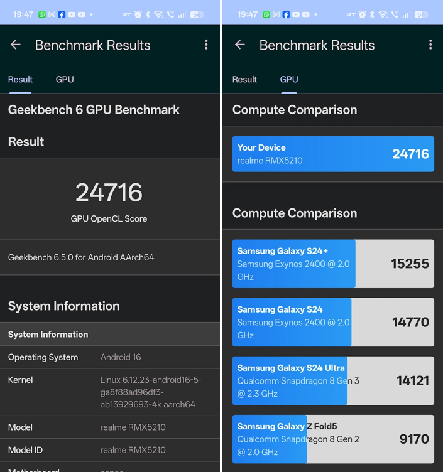443x472 pixels.
Task: Tap the Kernel Linux 6.12.23 row
Action: pos(110,392)
